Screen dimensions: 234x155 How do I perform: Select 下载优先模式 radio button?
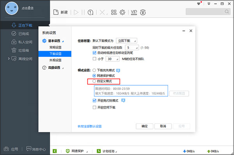(x=94, y=70)
